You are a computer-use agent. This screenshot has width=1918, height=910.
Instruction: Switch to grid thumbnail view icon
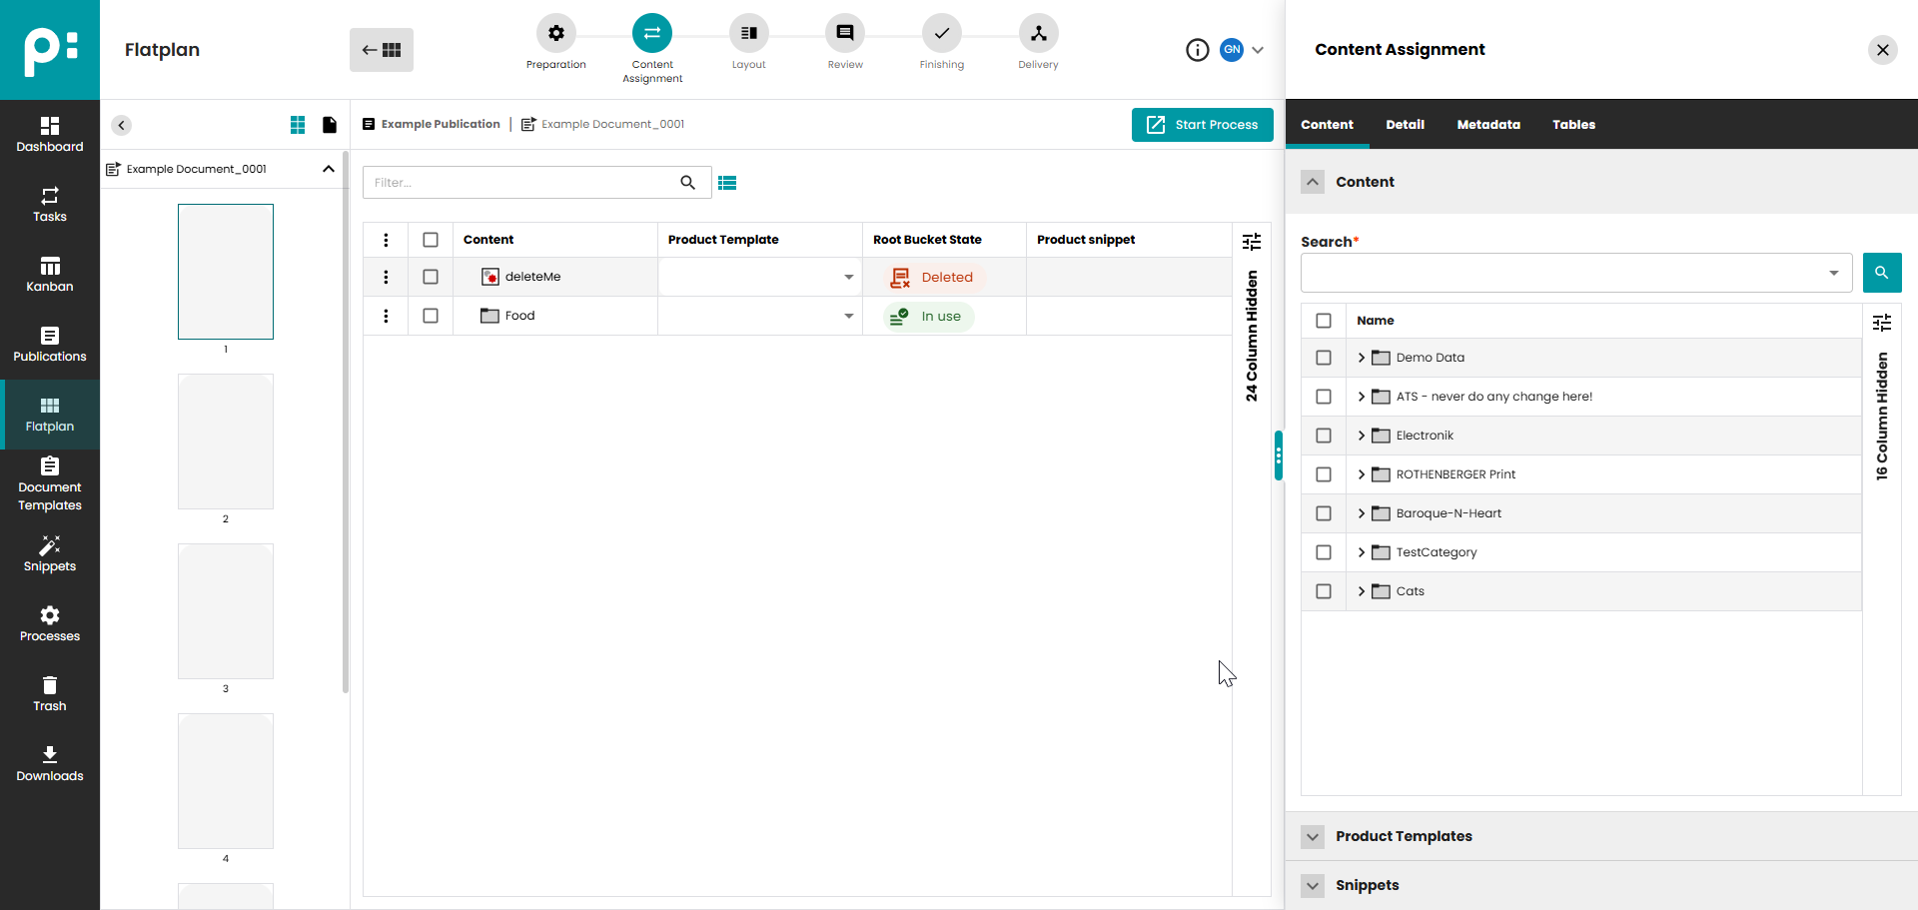point(298,125)
